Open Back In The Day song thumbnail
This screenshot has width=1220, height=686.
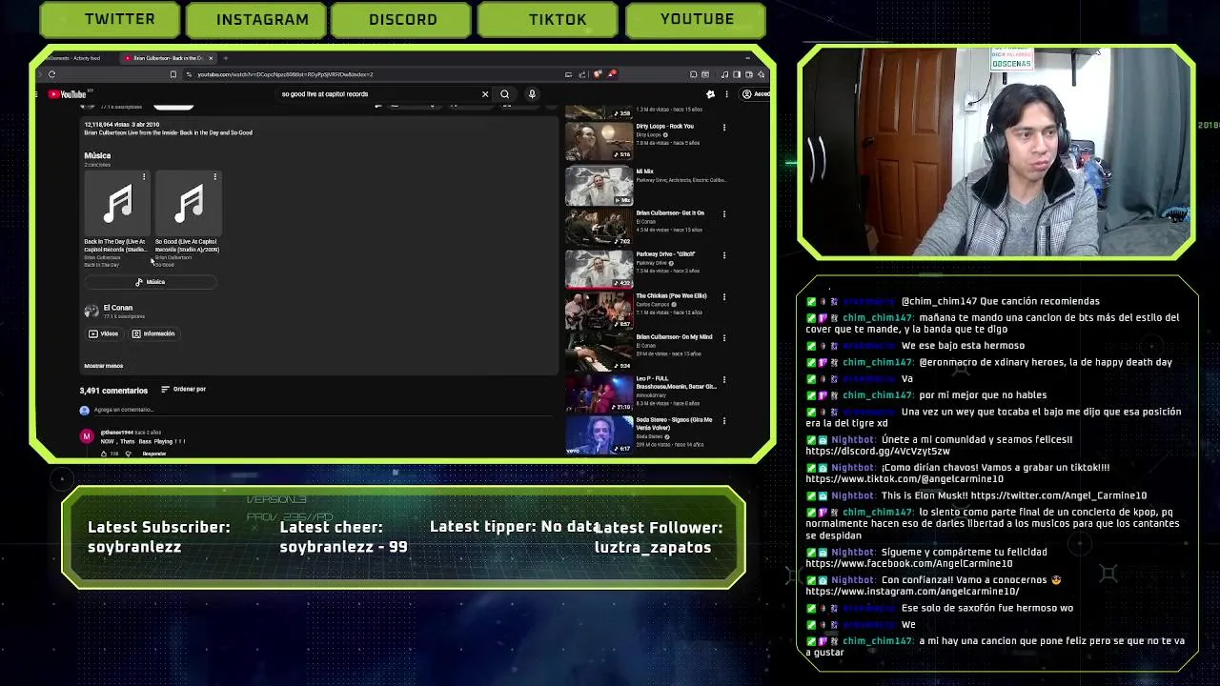click(118, 203)
